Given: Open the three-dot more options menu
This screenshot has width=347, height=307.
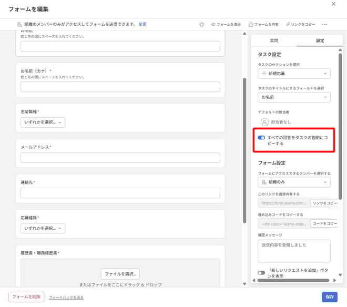Looking at the screenshot, I should [324, 24].
